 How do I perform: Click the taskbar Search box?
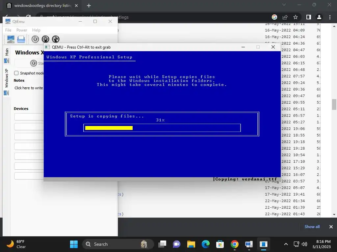pyautogui.click(x=118, y=244)
